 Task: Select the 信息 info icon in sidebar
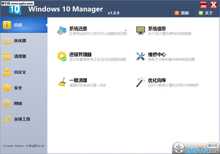click(7, 25)
